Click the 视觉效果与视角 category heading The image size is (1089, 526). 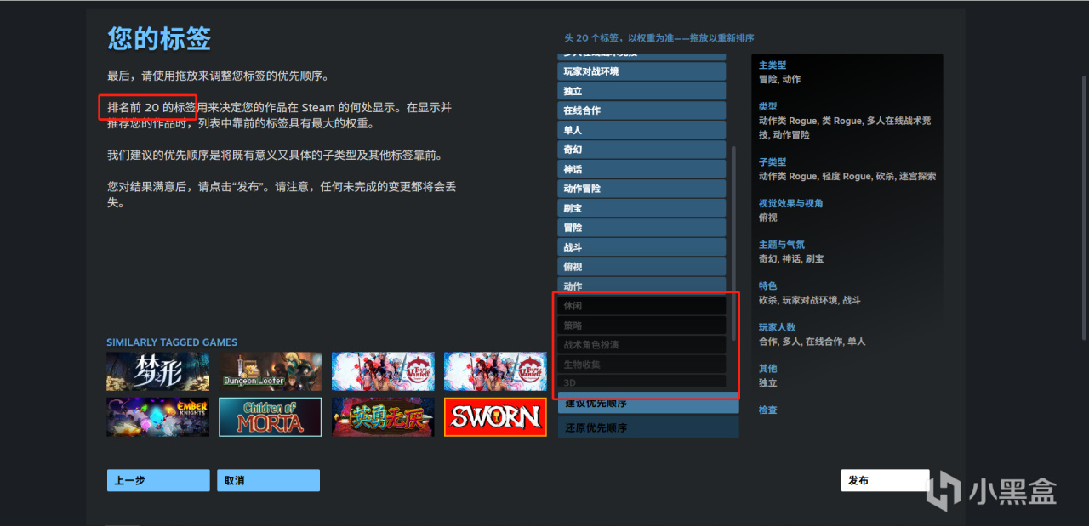[x=791, y=203]
